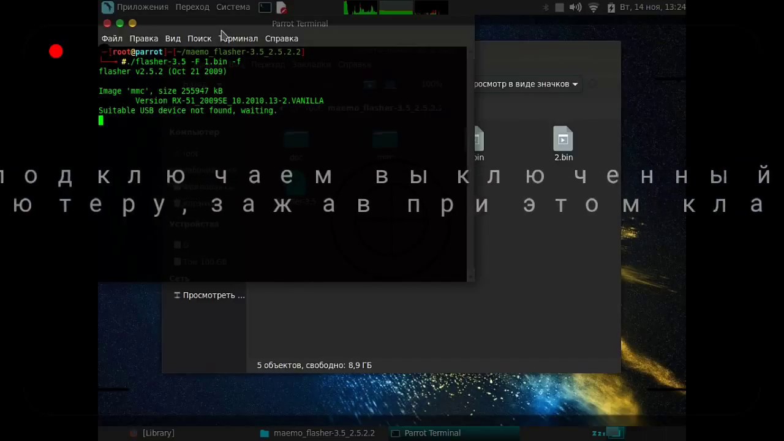Open the second system monitor graph

396,7
